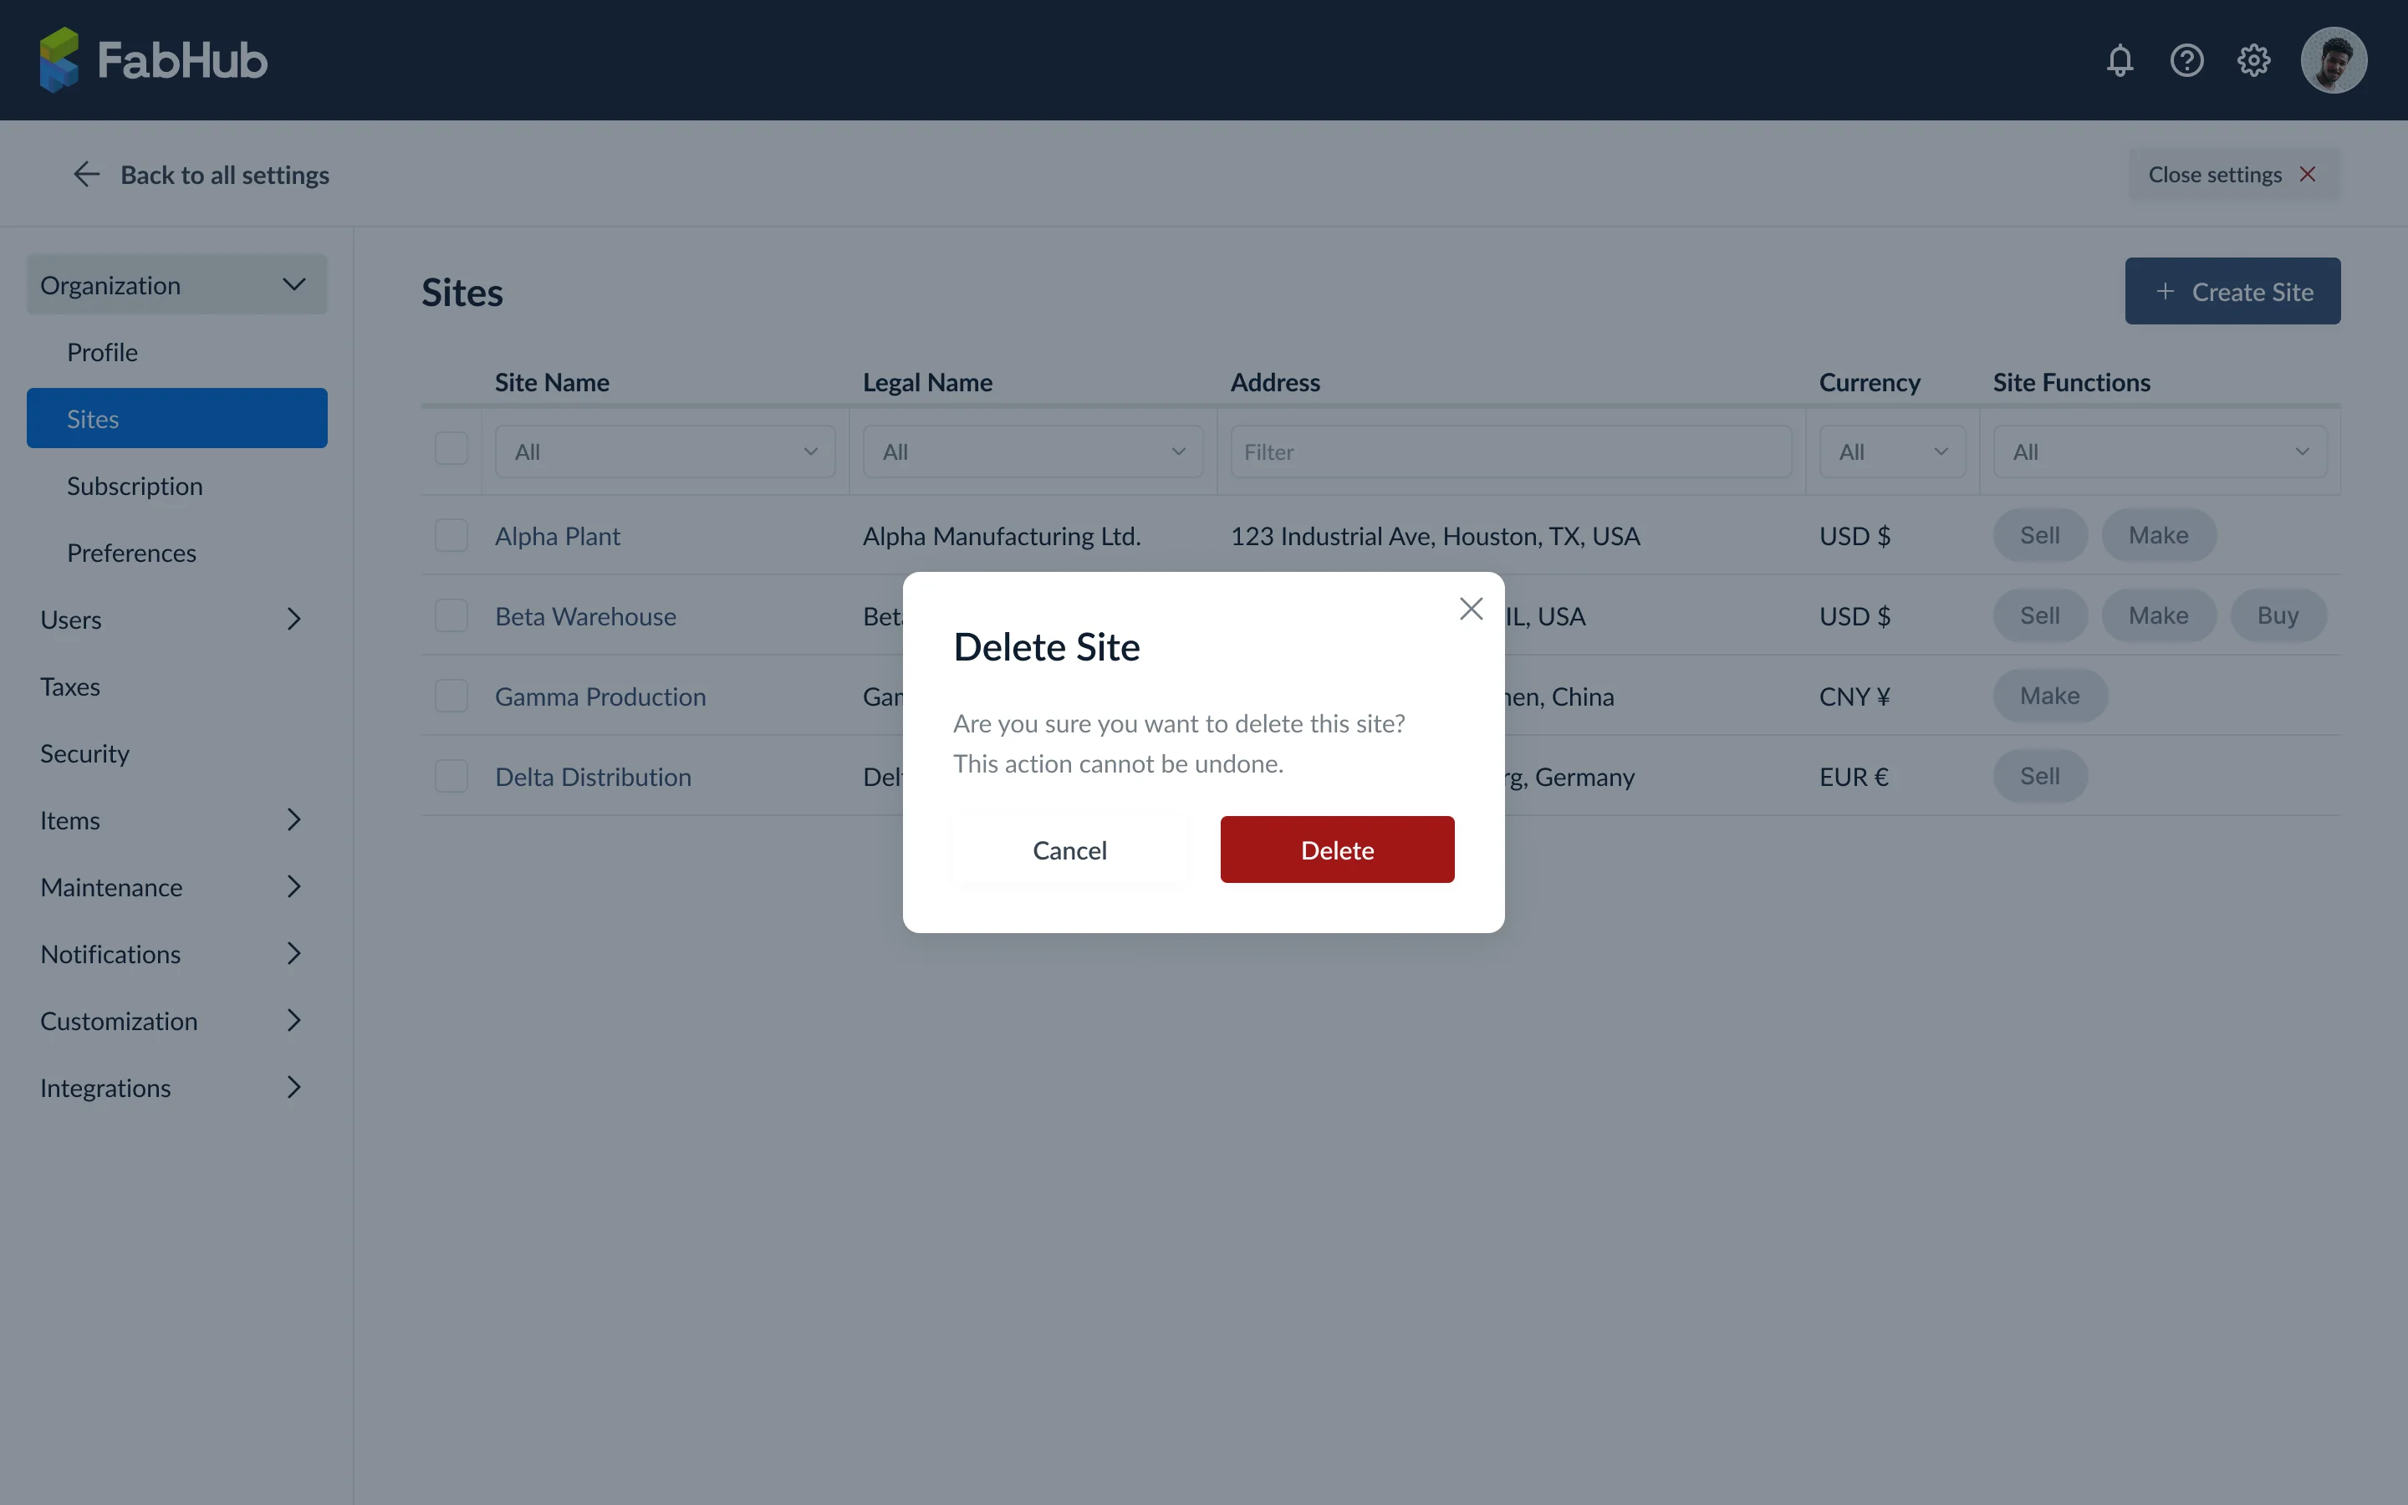Viewport: 2408px width, 1505px height.
Task: Click the Site Name column header
Action: coord(552,382)
